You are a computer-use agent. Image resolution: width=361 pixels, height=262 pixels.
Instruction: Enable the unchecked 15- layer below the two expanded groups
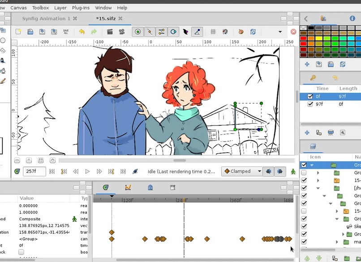click(x=304, y=211)
